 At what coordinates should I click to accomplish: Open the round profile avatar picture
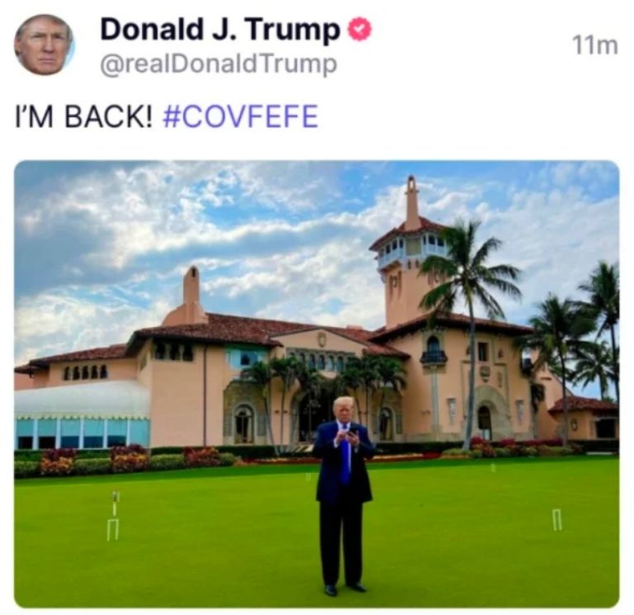pyautogui.click(x=44, y=45)
